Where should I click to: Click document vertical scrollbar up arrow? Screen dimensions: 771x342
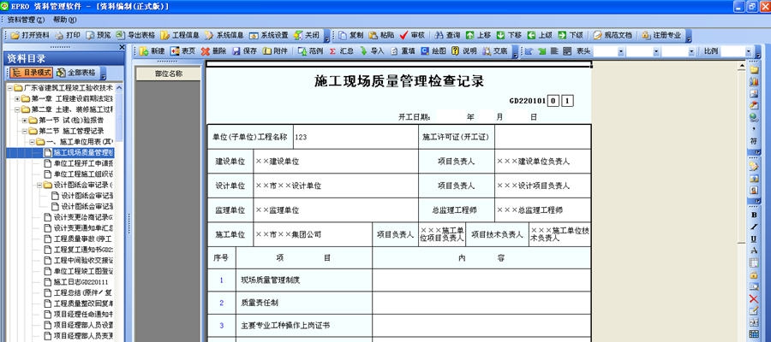click(x=742, y=65)
